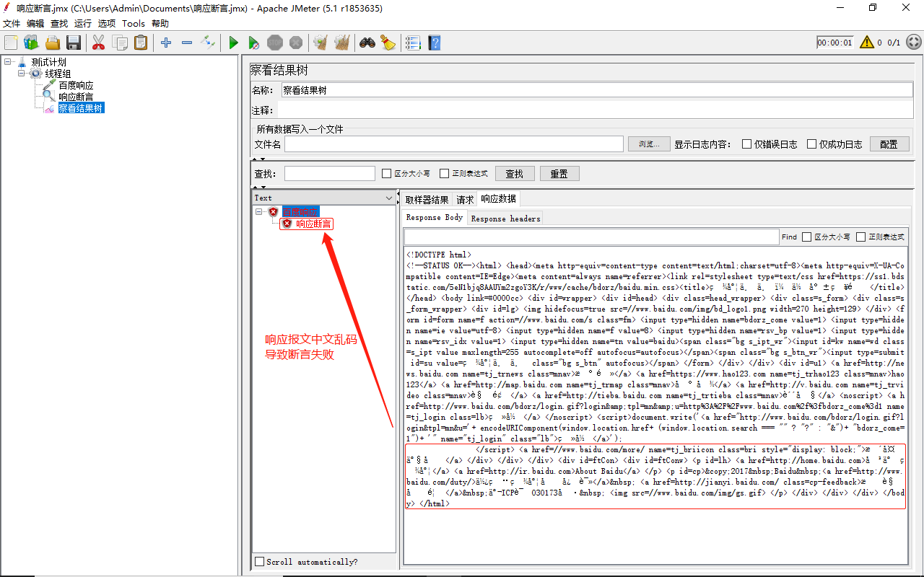Select 线程组 node in tree

[x=58, y=74]
